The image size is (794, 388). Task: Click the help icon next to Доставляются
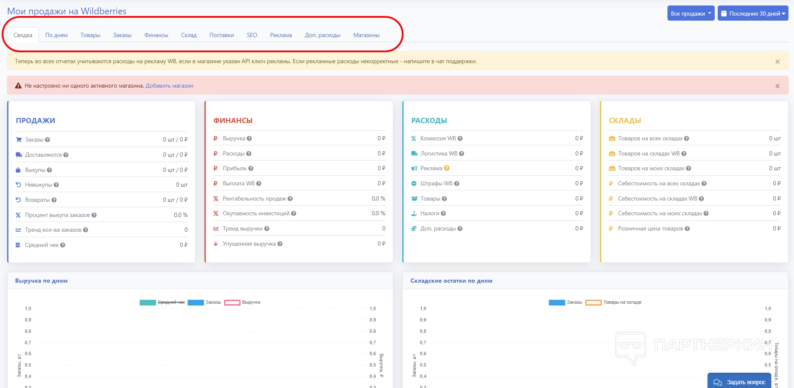click(66, 155)
